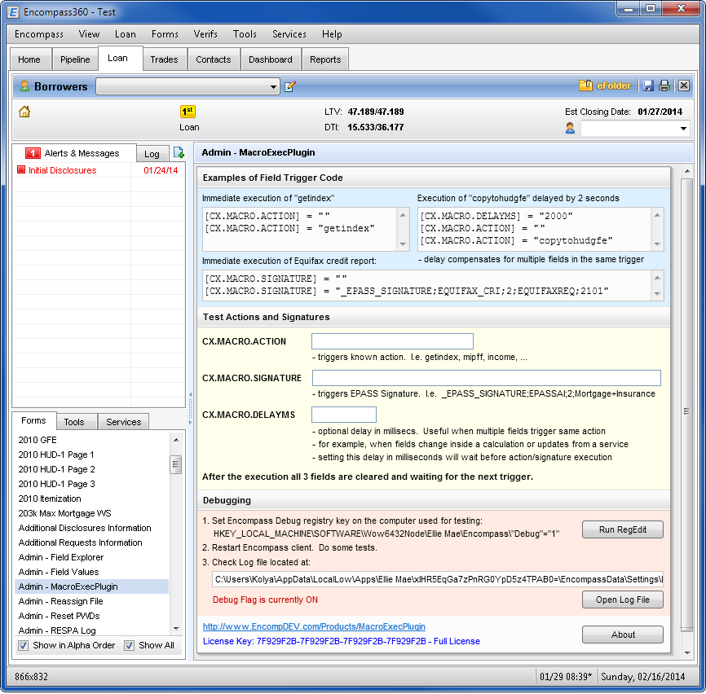Click the home icon below Borrowers
This screenshot has width=706, height=694.
(24, 112)
